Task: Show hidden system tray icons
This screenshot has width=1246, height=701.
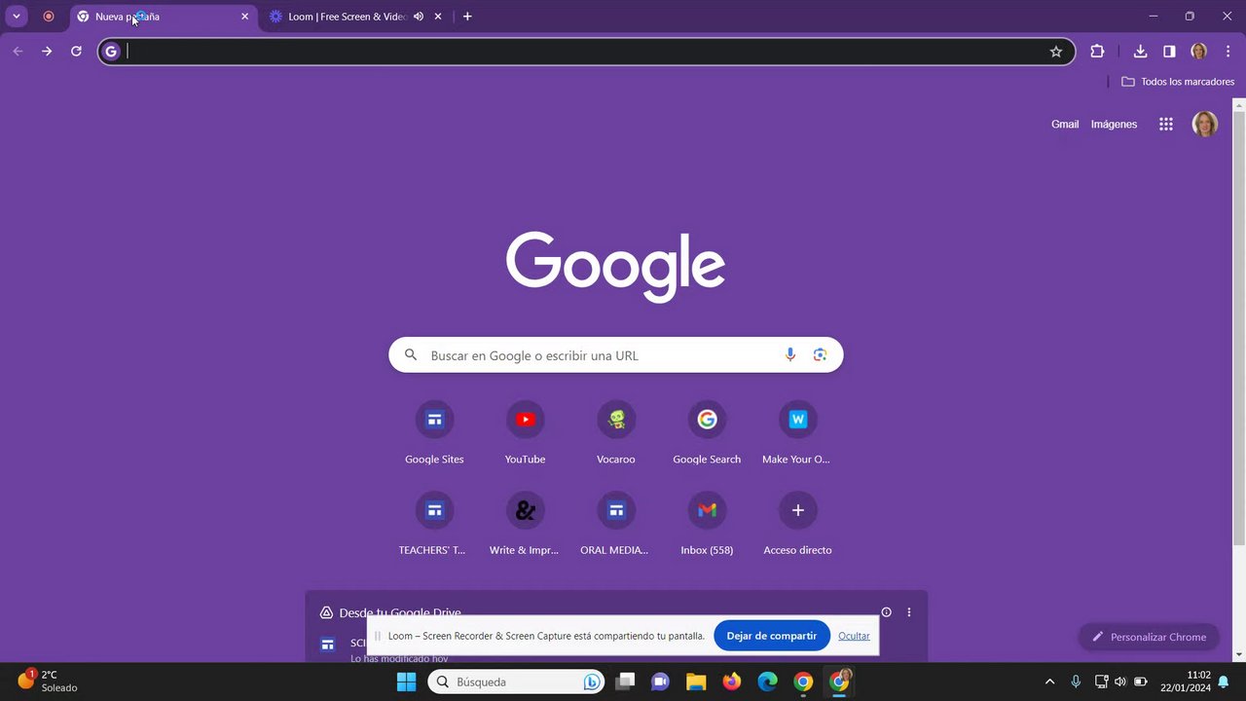Action: coord(1049,682)
